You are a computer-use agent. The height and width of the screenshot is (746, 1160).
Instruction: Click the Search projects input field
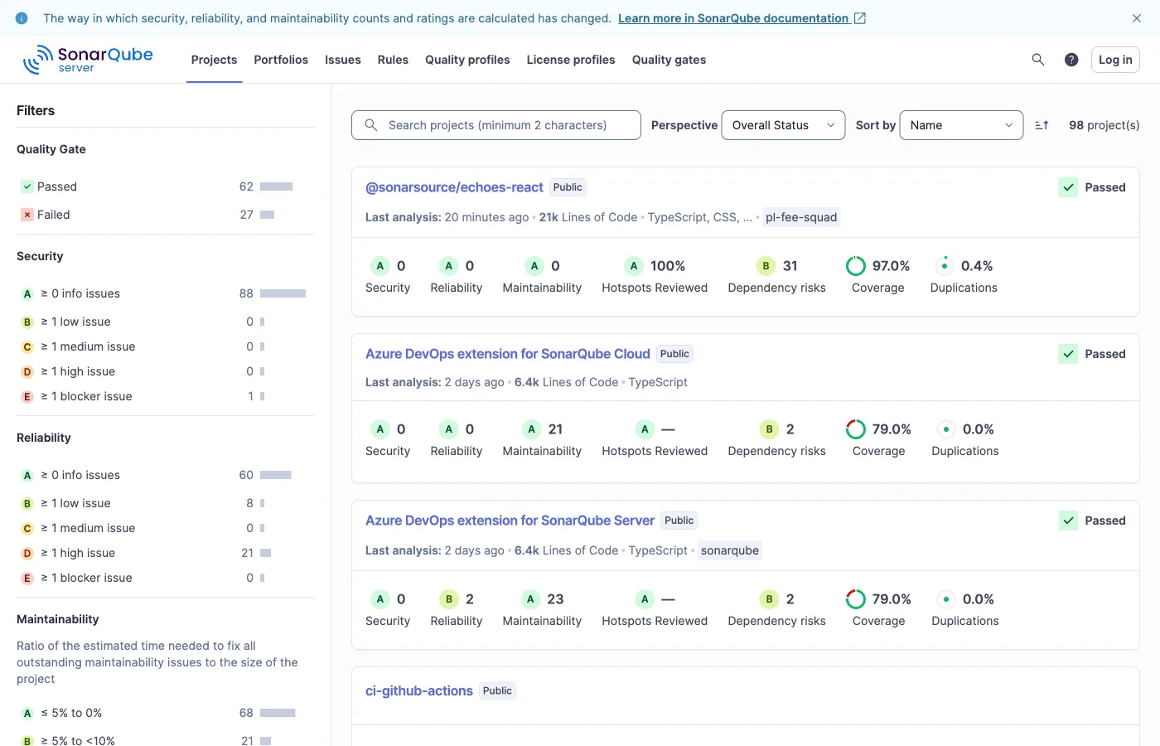pyautogui.click(x=495, y=124)
